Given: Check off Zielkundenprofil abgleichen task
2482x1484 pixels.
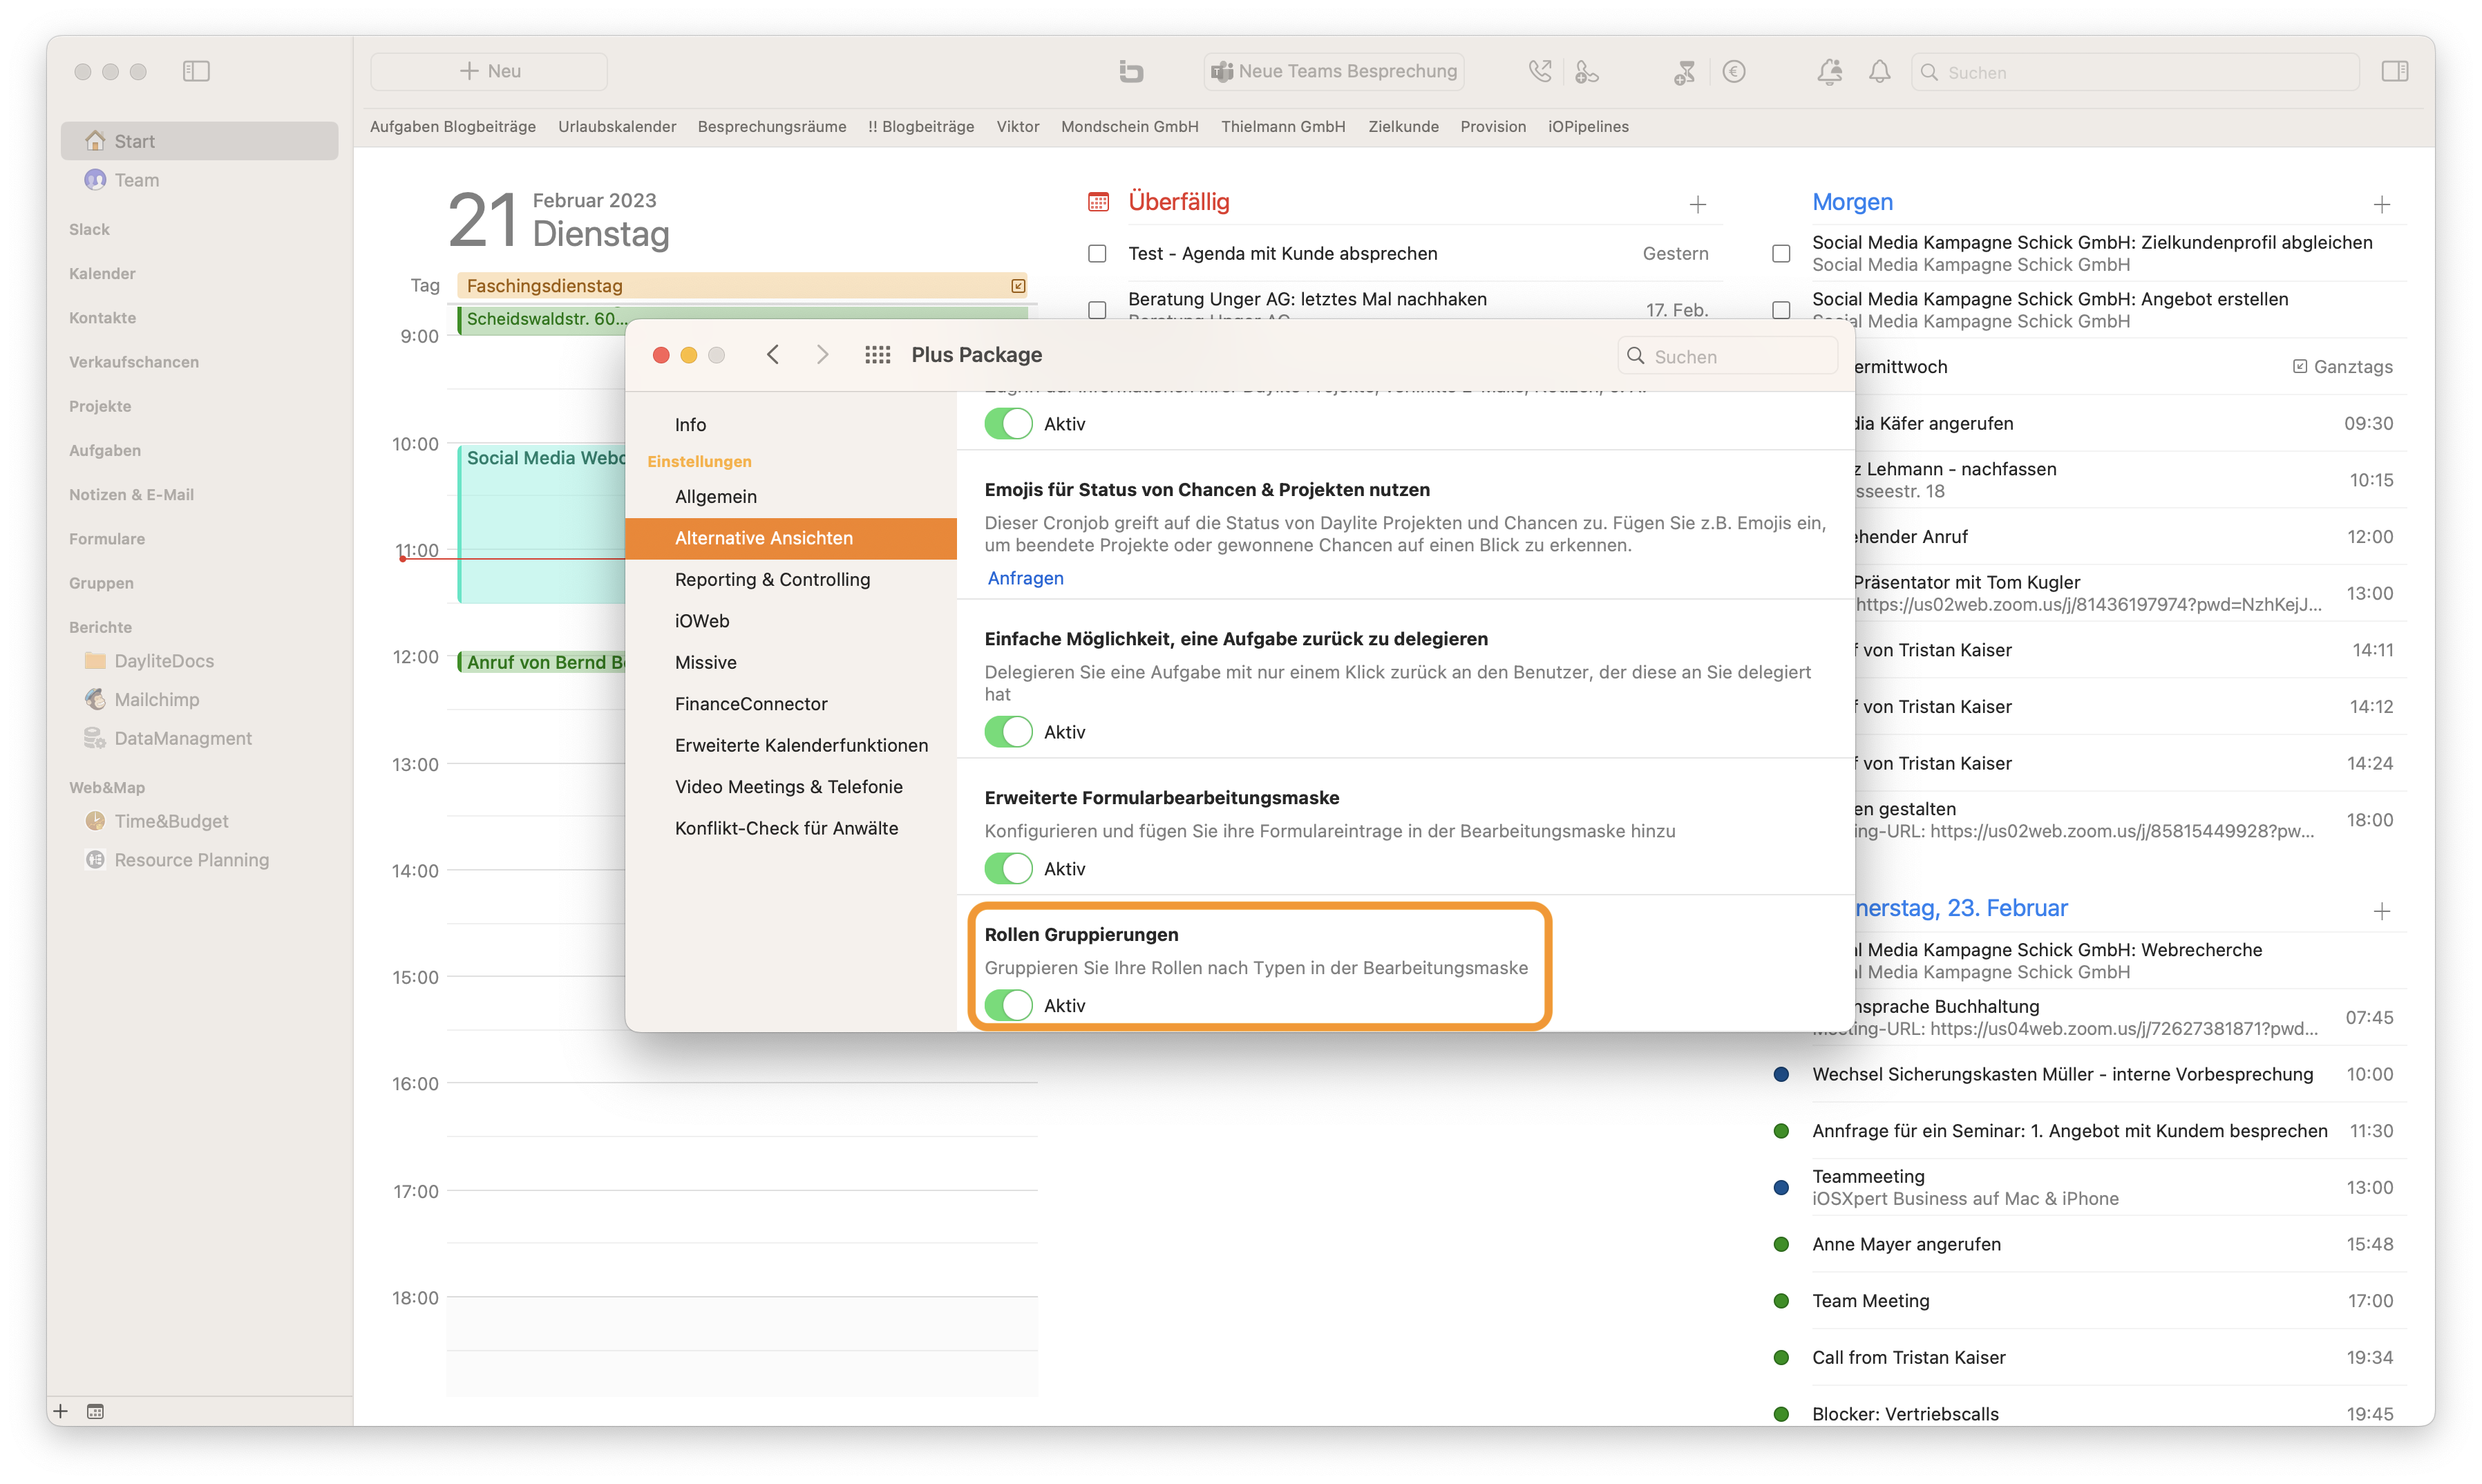Looking at the screenshot, I should point(1781,254).
